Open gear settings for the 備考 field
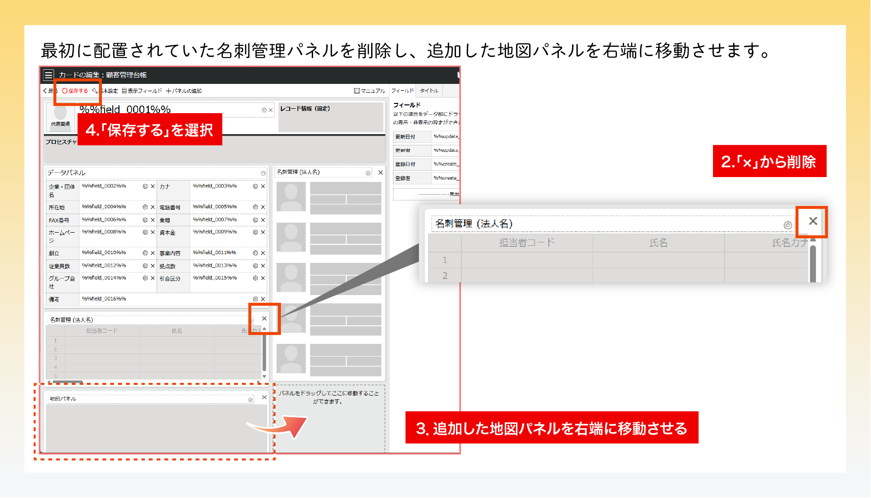The image size is (871, 498). pyautogui.click(x=255, y=299)
